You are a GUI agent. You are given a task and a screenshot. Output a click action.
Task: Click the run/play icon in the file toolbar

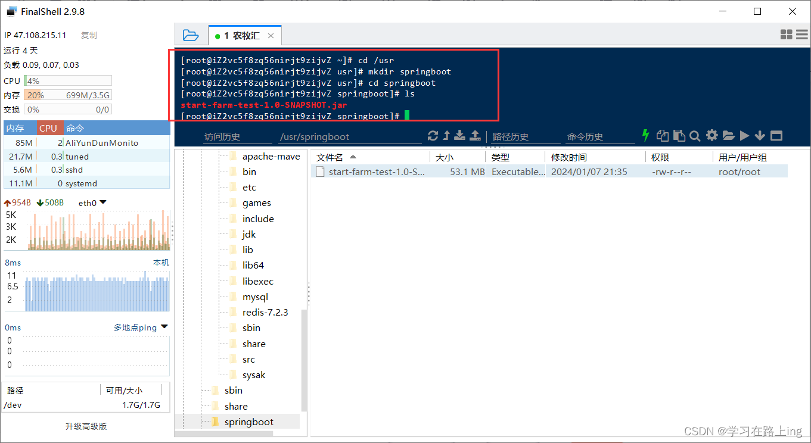click(744, 136)
